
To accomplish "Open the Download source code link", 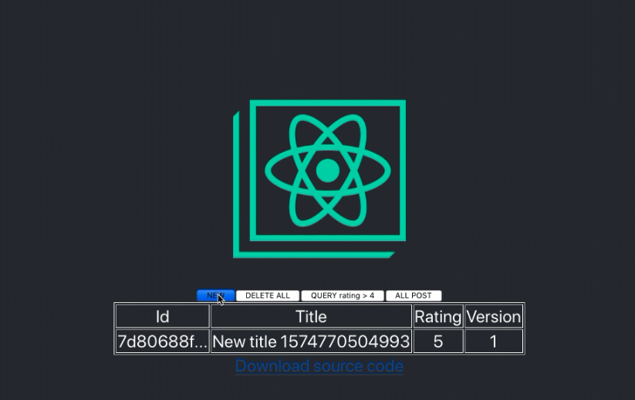I will tap(319, 366).
